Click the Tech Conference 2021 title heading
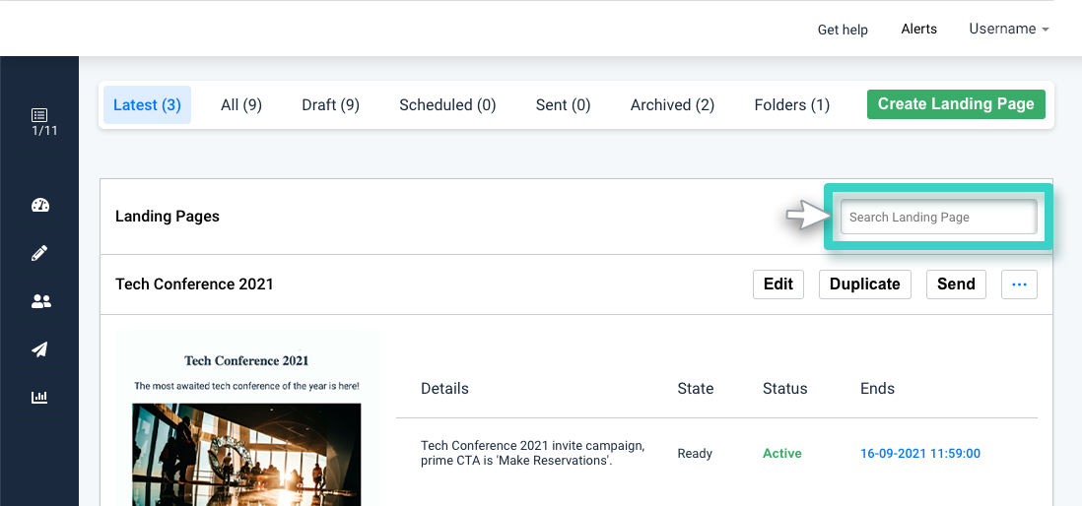 pyautogui.click(x=194, y=285)
